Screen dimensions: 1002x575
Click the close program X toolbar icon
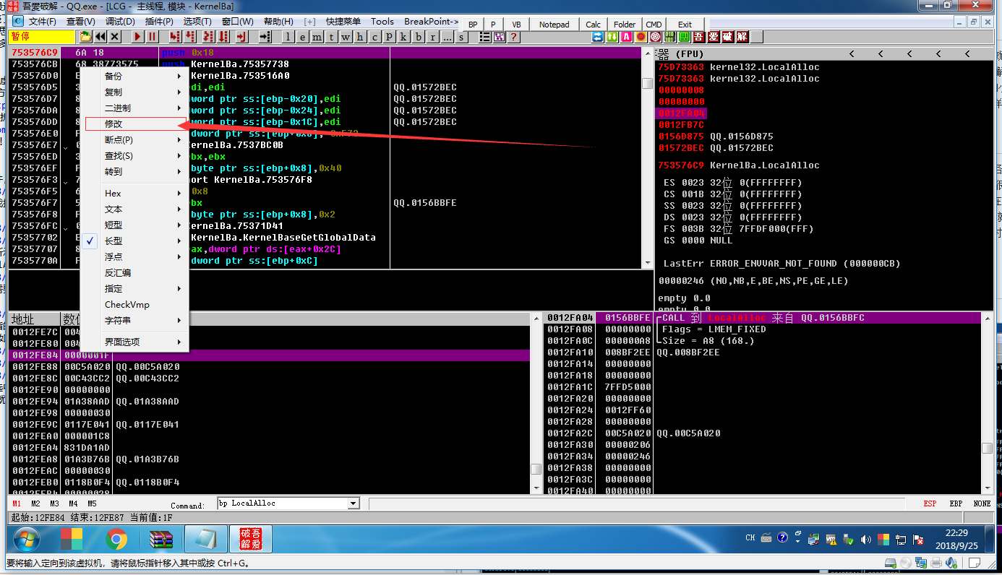click(x=115, y=37)
